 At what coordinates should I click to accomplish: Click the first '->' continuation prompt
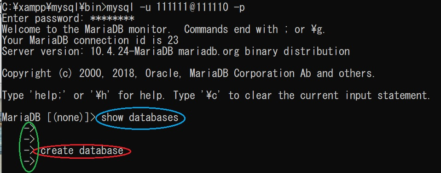click(x=29, y=128)
